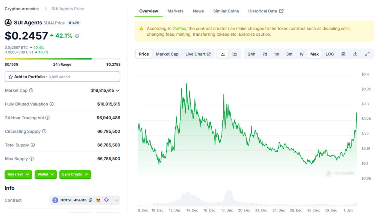Copy the contract address 0xd19...4be8f3
This screenshot has height=213, width=385.
[91, 200]
